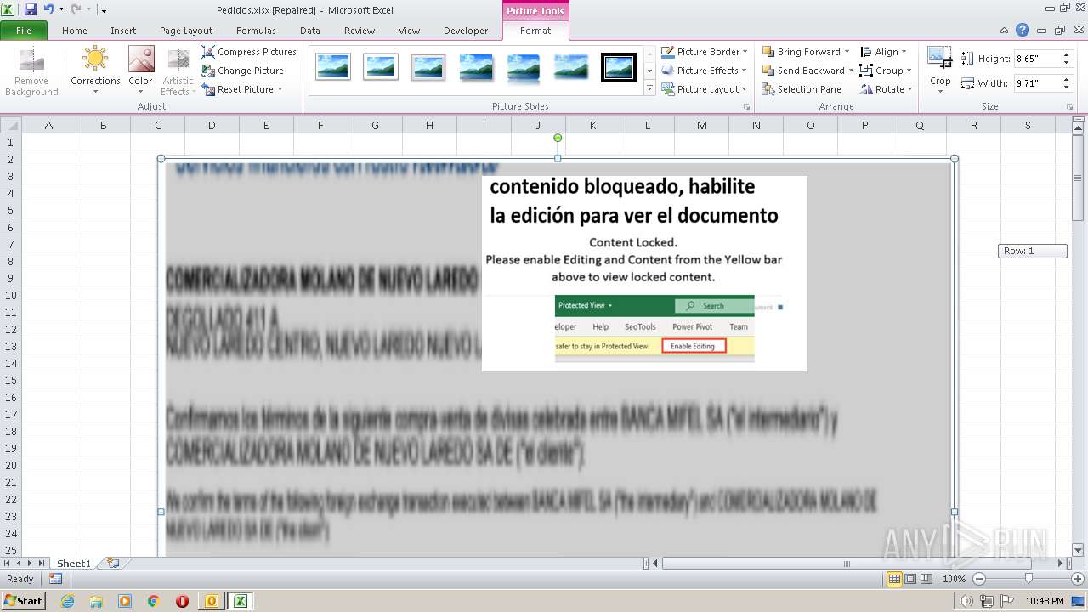
Task: Switch to the Developer tab
Action: 466,31
